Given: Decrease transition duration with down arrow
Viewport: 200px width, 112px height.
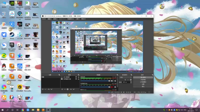Looking at the screenshot, I should coord(131,83).
